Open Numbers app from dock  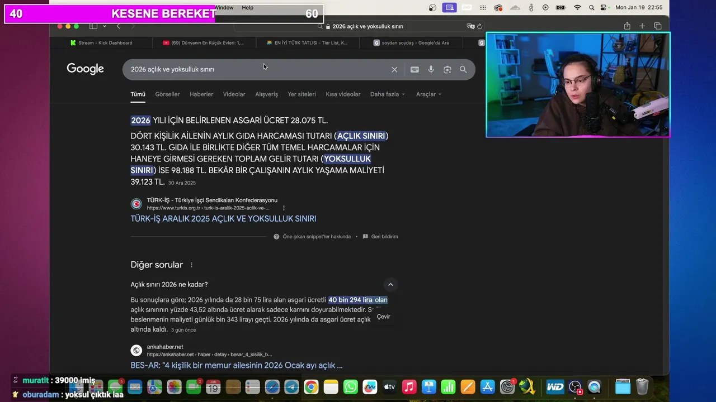click(448, 386)
